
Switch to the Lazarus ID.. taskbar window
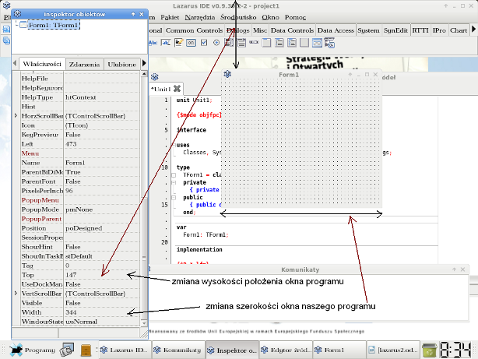click(125, 350)
